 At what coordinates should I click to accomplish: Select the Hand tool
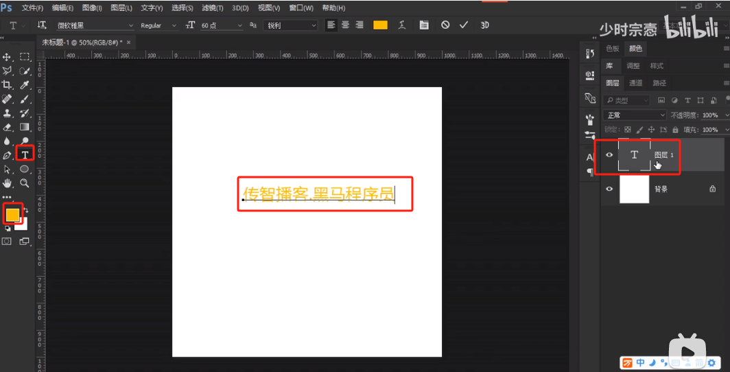click(7, 183)
